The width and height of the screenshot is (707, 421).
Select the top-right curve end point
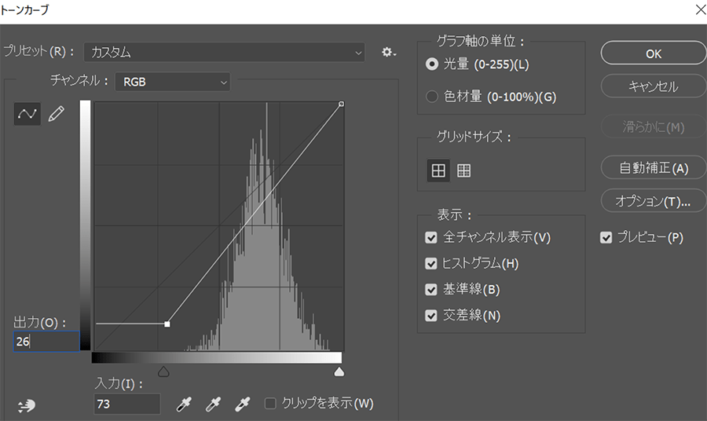tap(342, 104)
